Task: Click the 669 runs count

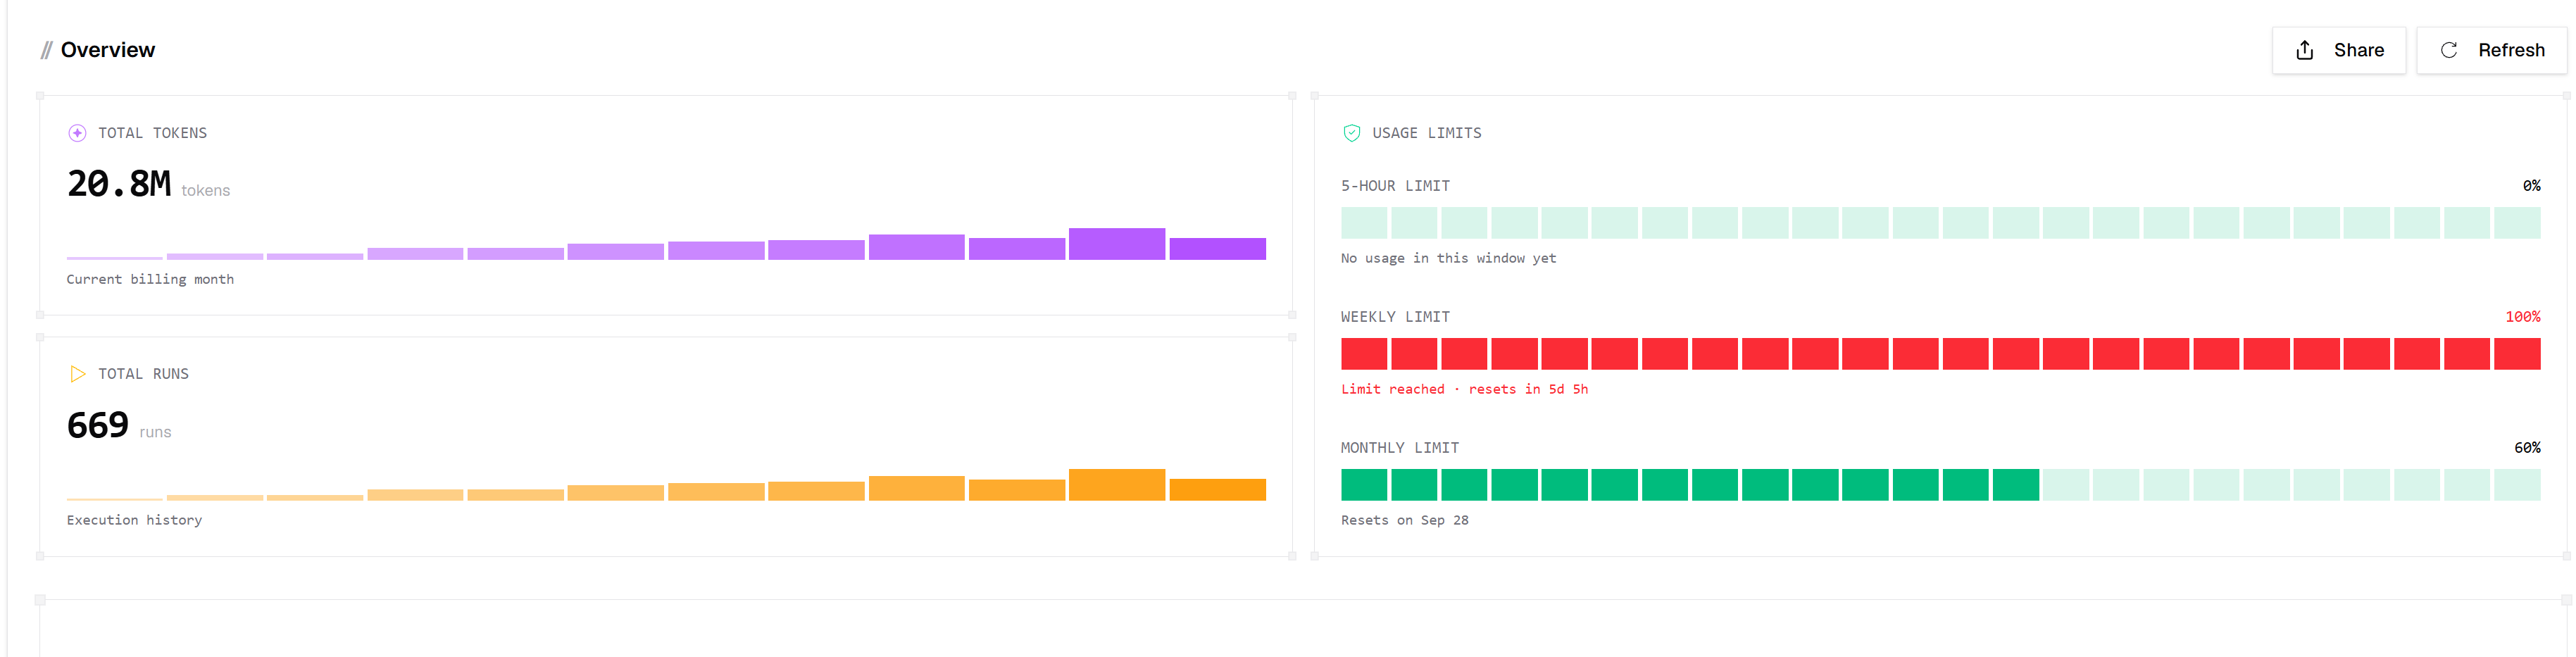Action: point(98,426)
